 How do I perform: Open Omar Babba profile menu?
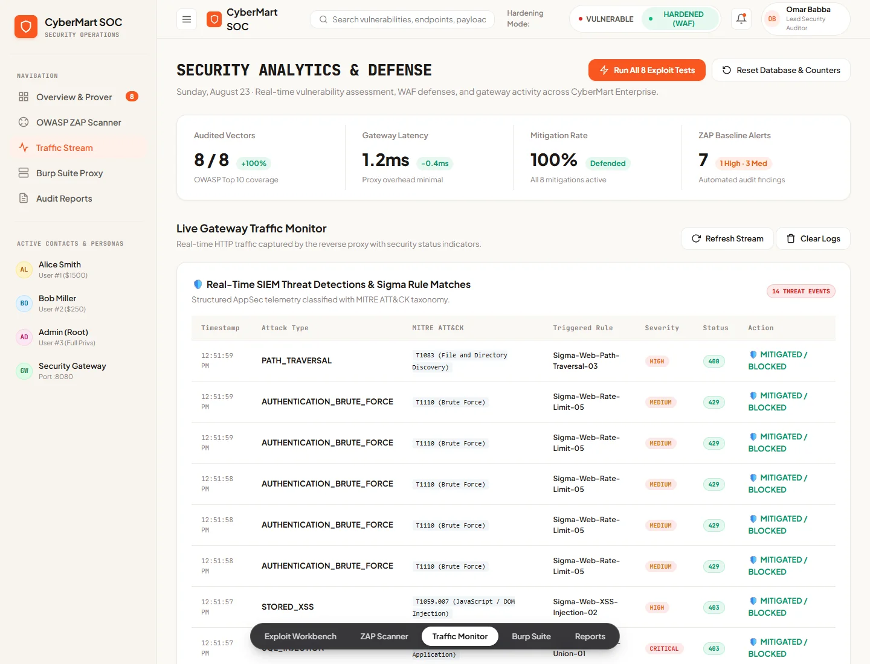(x=806, y=19)
